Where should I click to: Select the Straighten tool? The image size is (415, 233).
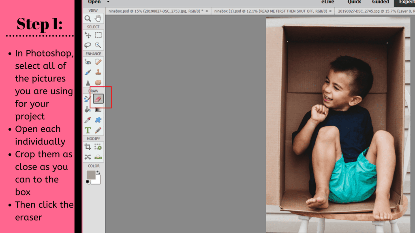coord(98,156)
